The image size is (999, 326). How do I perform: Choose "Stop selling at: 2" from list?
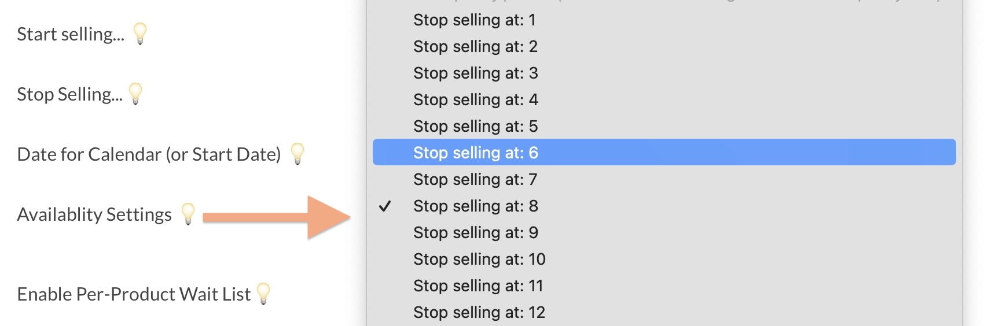pyautogui.click(x=475, y=46)
